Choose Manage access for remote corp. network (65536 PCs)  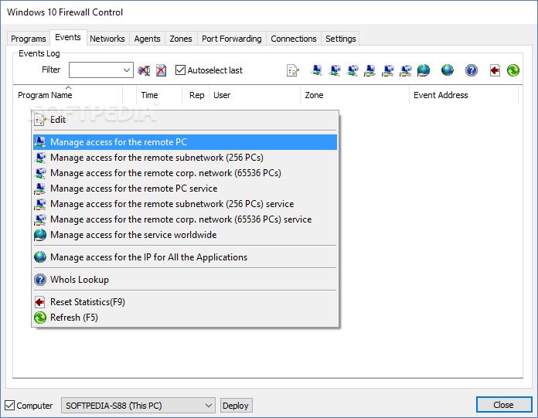tap(186, 173)
